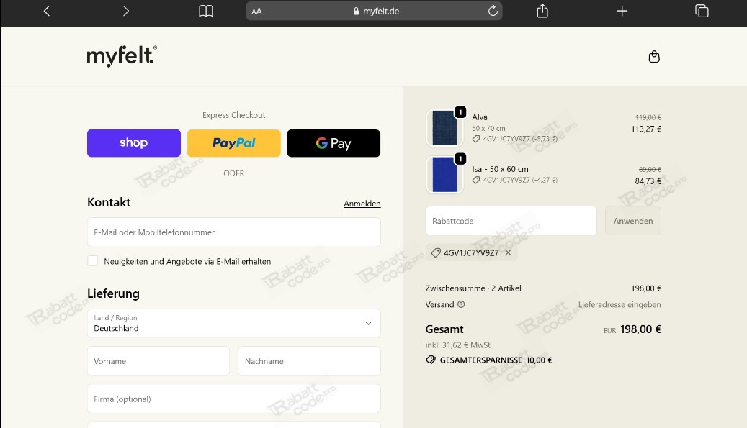Open the share sheet icon
747x428 pixels.
(x=542, y=11)
